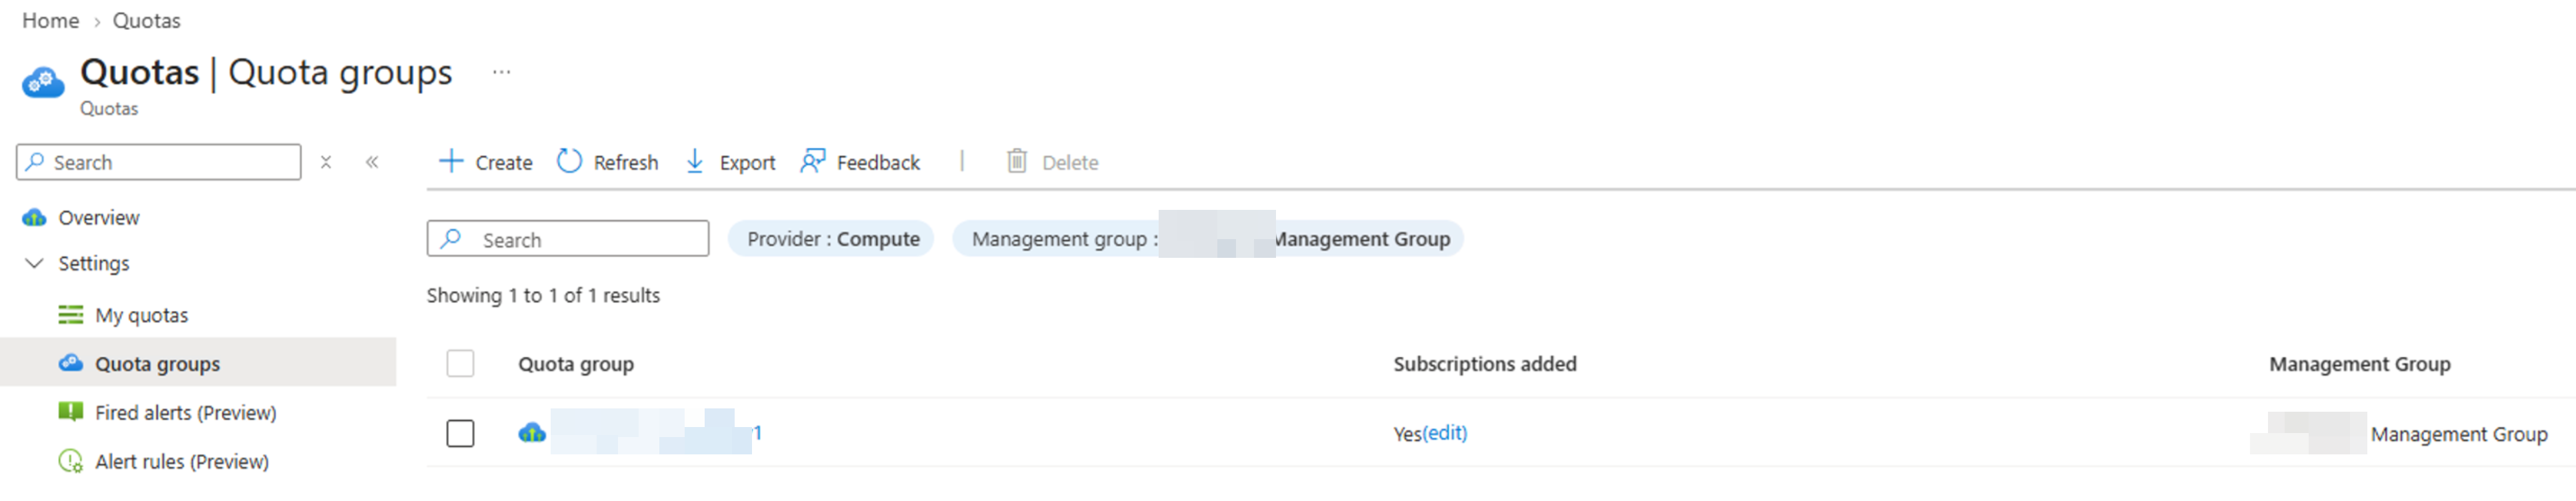The width and height of the screenshot is (2576, 501).
Task: Click the (edit) subscriptions link
Action: 1445,433
